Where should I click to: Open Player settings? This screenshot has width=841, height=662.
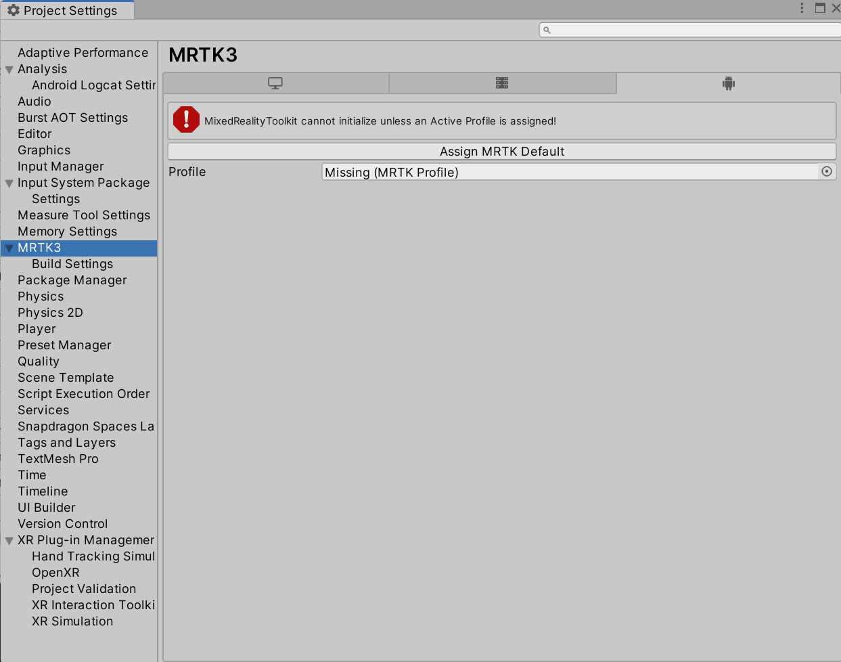pos(37,329)
